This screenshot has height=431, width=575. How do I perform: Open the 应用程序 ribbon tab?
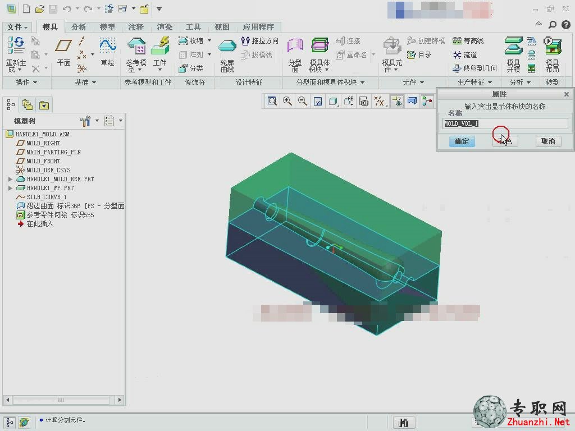click(258, 27)
